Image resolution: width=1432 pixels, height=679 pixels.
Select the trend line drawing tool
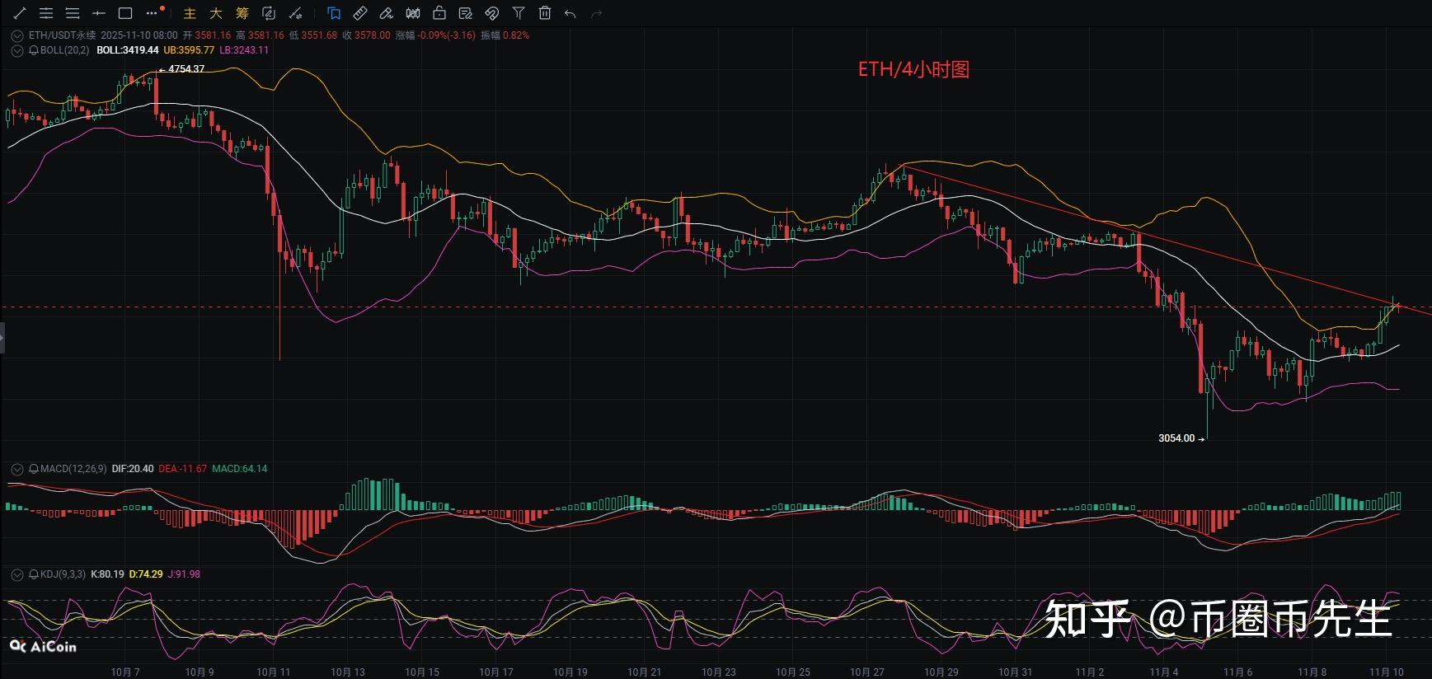point(20,13)
